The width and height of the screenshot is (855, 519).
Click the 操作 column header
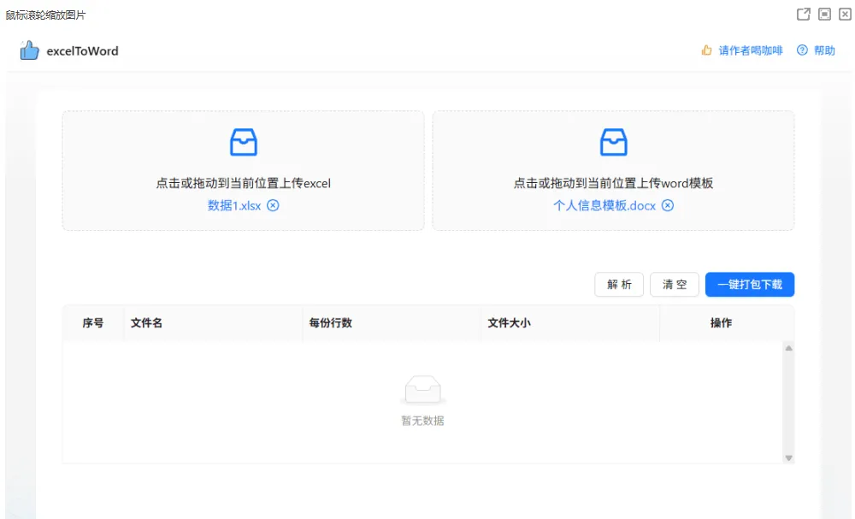pyautogui.click(x=721, y=322)
